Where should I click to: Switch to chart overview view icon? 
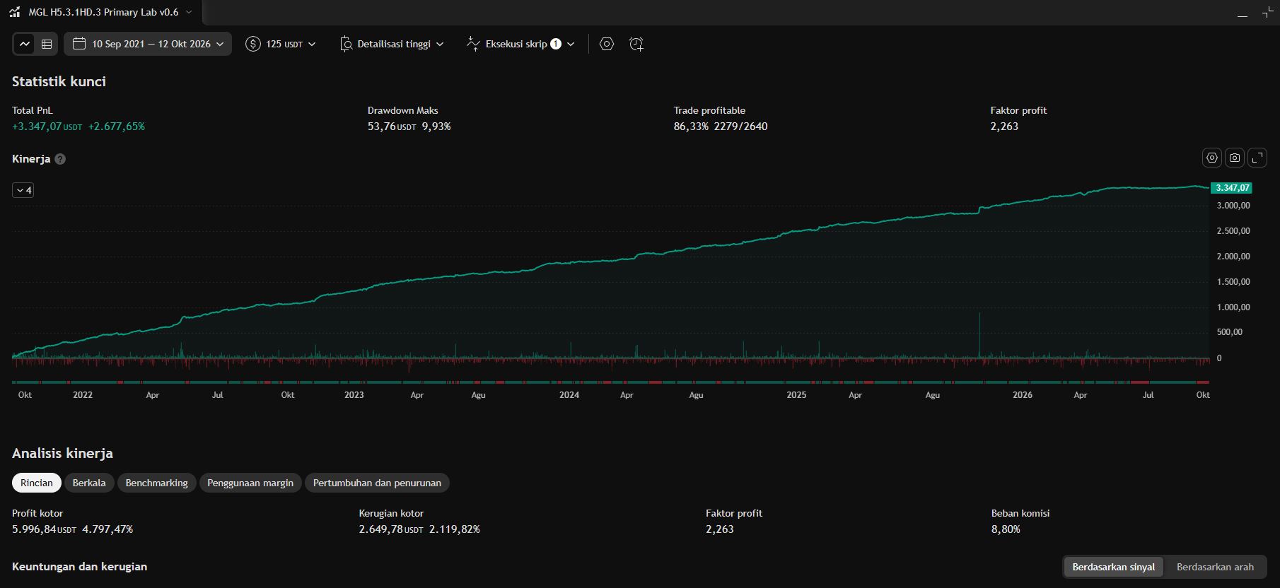[x=25, y=44]
